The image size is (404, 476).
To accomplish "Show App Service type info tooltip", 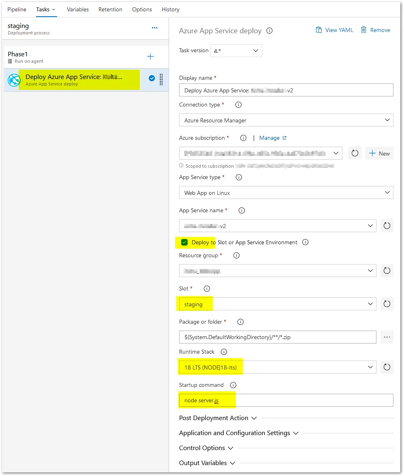I will click(x=239, y=177).
